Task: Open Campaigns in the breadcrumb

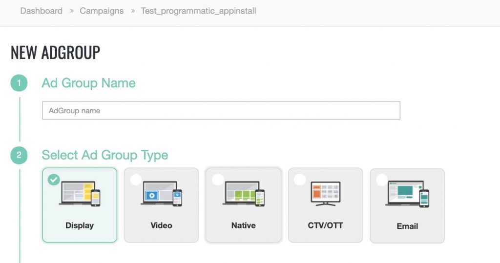Action: 102,11
